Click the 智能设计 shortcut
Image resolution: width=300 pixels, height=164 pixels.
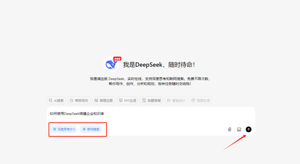point(176,100)
